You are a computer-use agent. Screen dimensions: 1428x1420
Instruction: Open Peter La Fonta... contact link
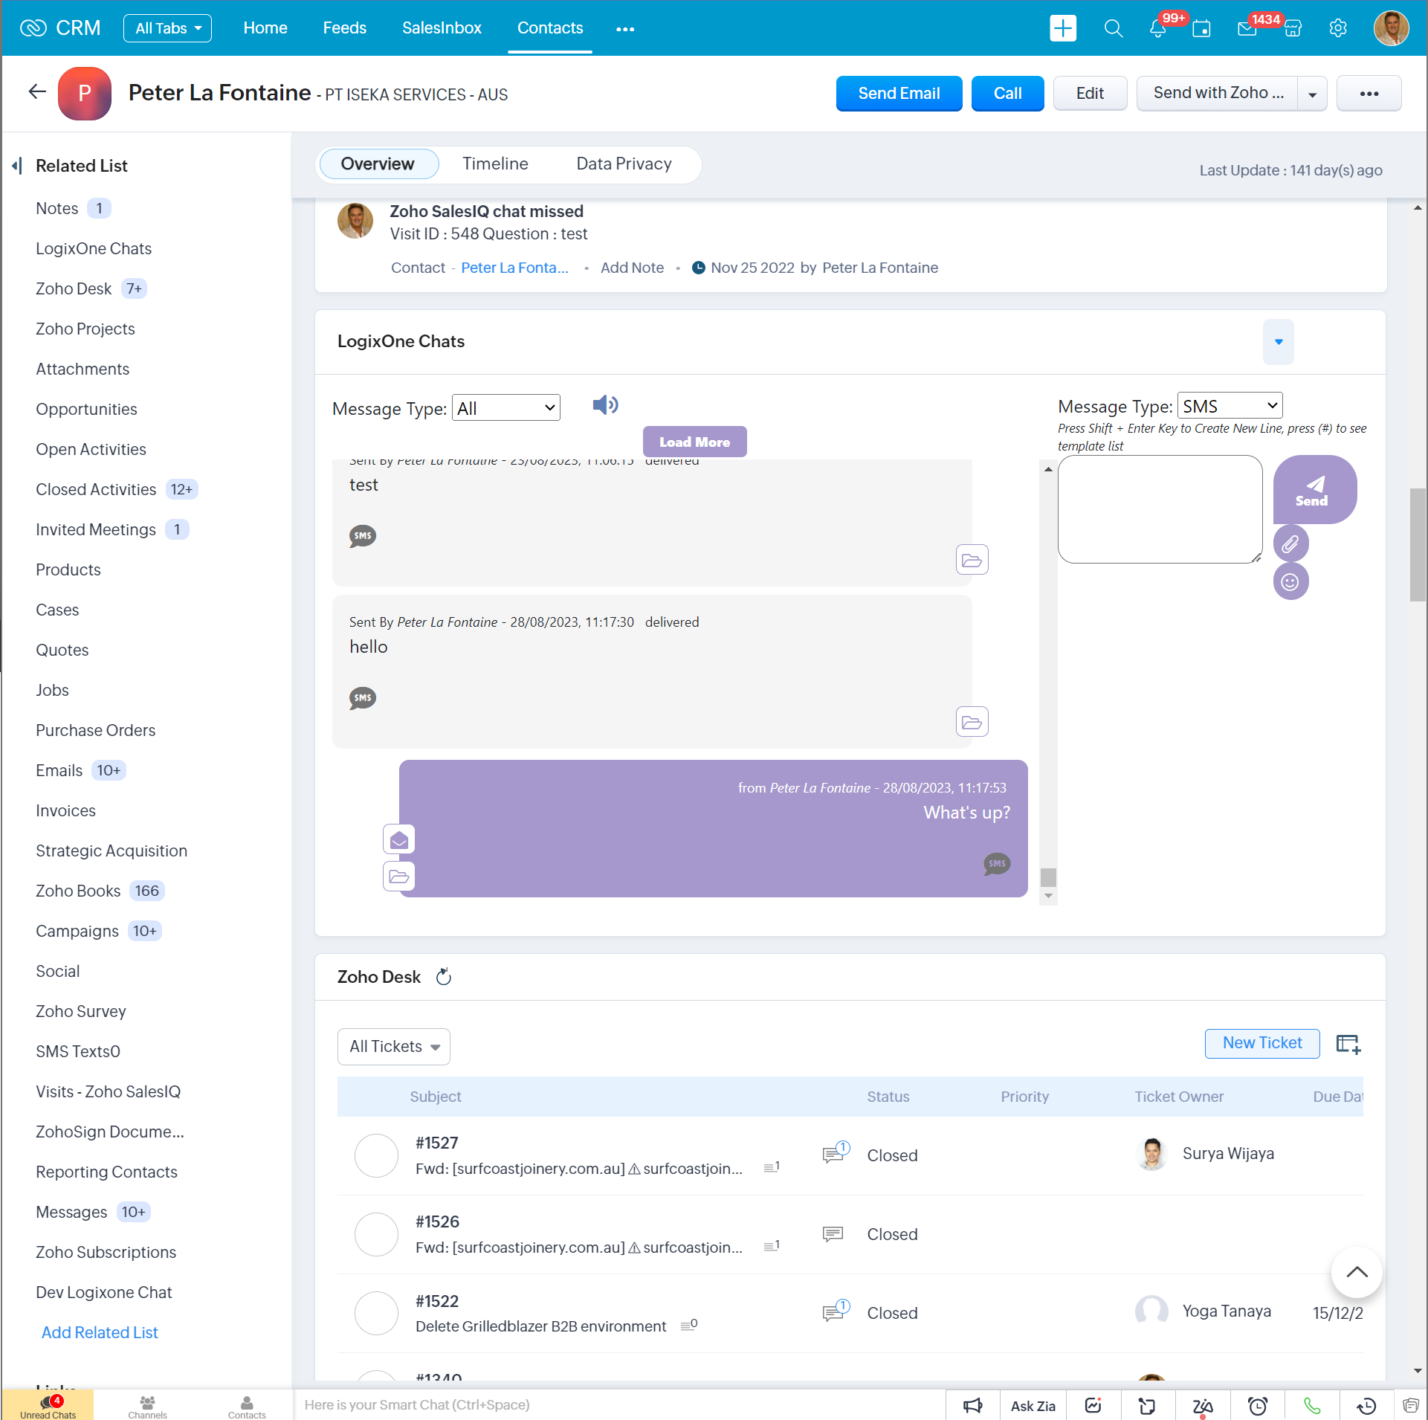tap(514, 268)
